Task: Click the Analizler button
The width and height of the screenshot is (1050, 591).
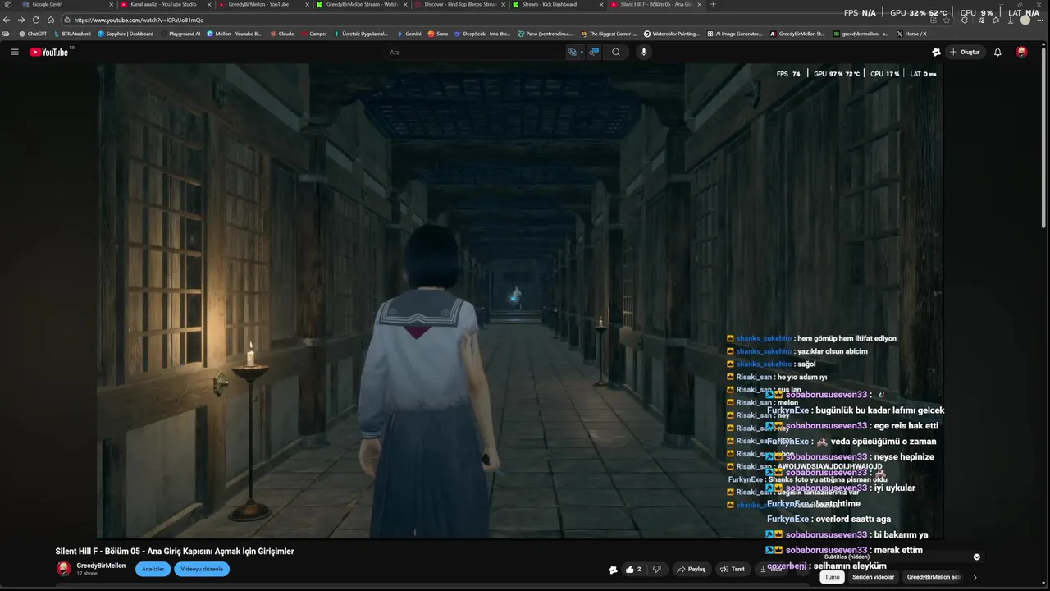Action: tap(153, 569)
